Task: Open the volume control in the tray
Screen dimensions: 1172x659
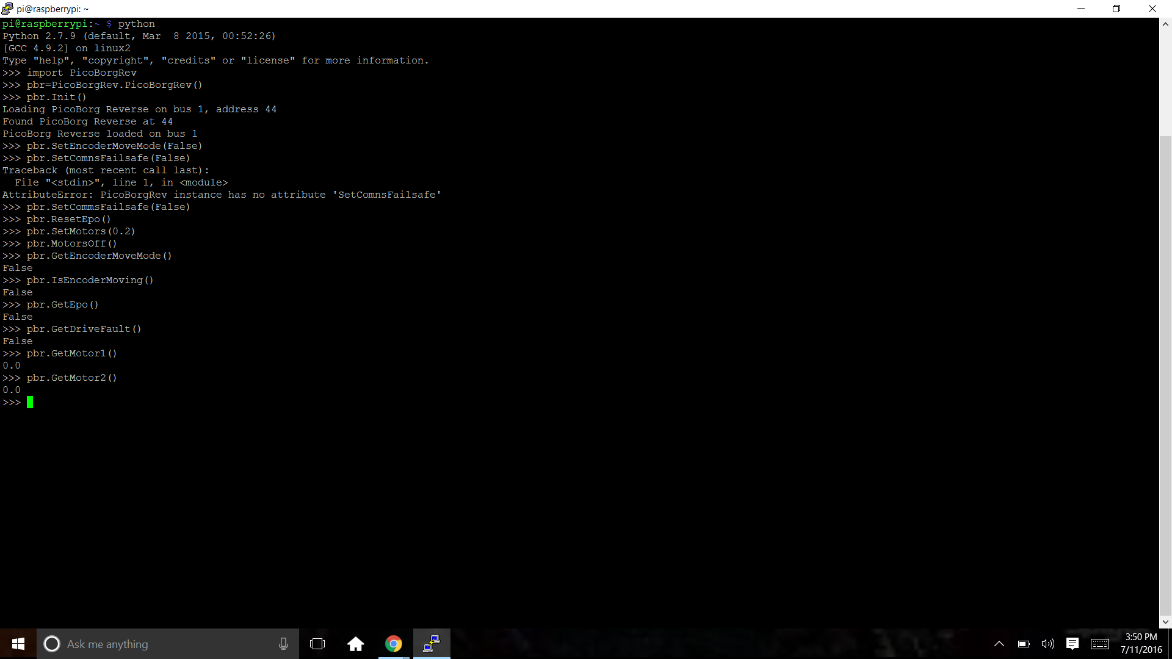Action: point(1047,644)
